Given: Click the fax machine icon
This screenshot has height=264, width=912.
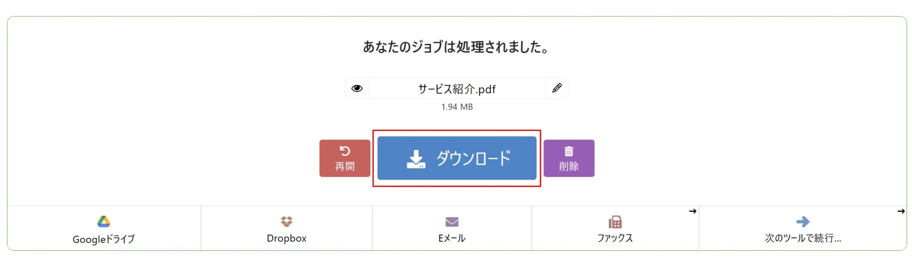Looking at the screenshot, I should point(615,222).
